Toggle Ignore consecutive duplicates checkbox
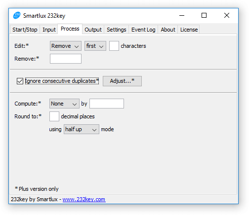 click(x=20, y=81)
